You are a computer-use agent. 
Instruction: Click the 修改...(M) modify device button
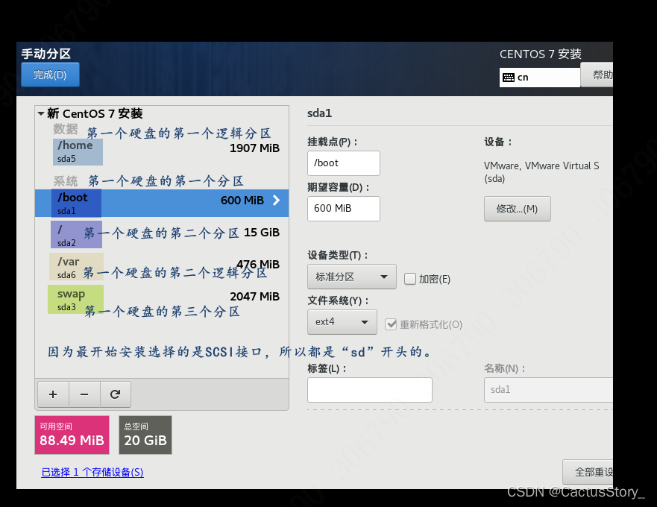pyautogui.click(x=517, y=209)
